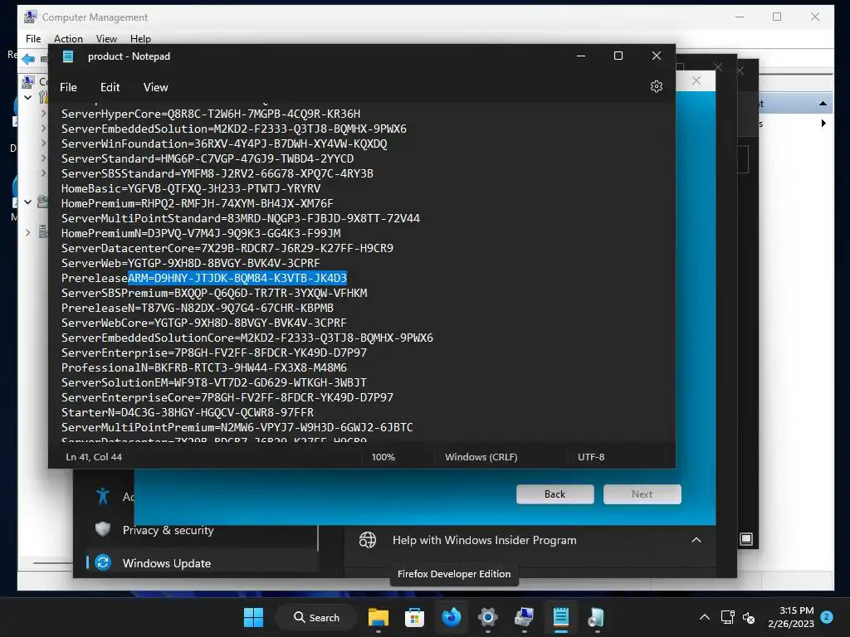Image resolution: width=850 pixels, height=637 pixels.
Task: Open Computer Management View menu
Action: (x=106, y=39)
